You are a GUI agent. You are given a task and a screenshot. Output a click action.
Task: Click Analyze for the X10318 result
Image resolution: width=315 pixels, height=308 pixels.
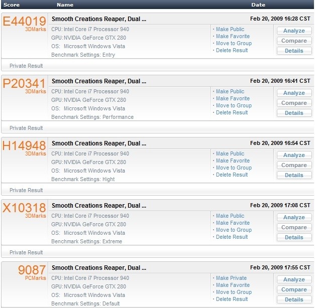tap(294, 217)
